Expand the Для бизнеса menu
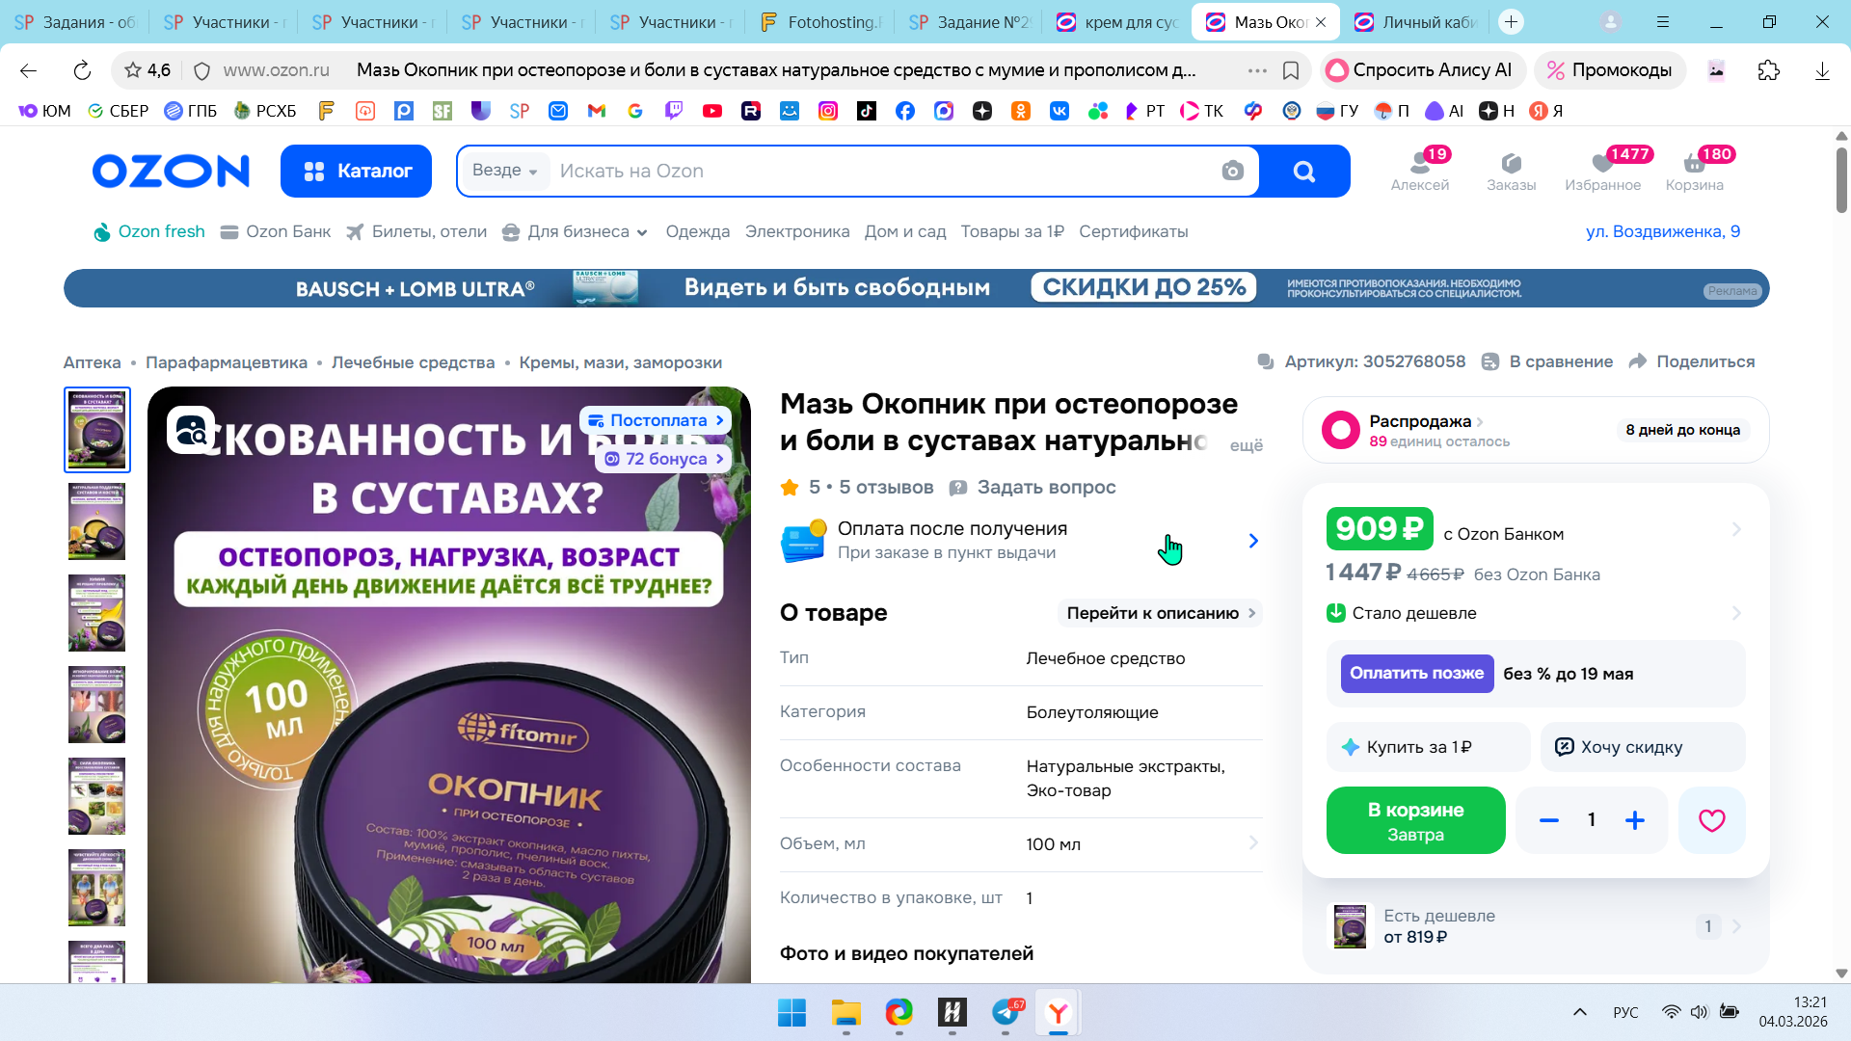The height and width of the screenshot is (1041, 1851). (577, 231)
